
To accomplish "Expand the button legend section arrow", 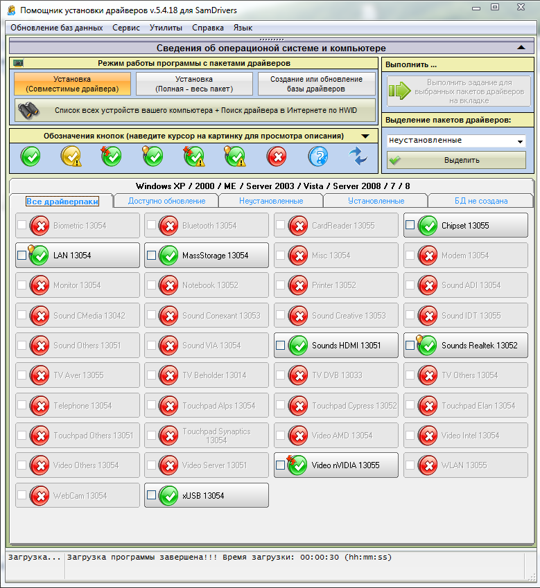I will point(365,136).
